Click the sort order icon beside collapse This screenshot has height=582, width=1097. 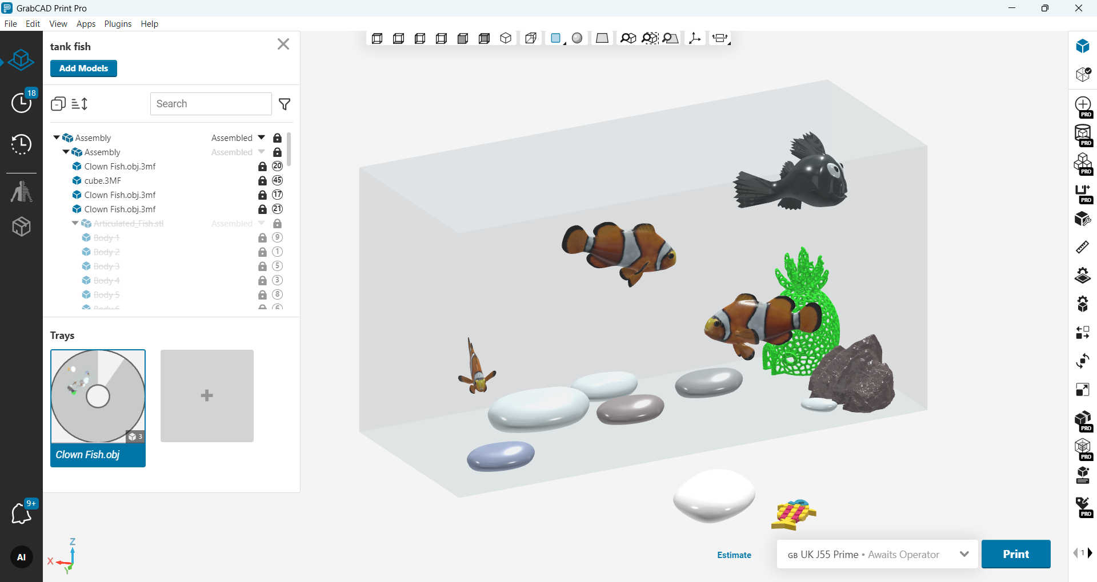coord(79,104)
